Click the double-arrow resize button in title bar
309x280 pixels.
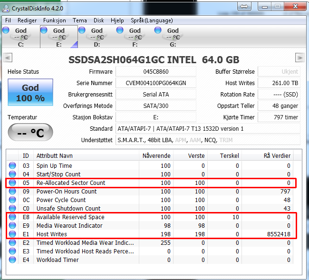[x=244, y=7]
